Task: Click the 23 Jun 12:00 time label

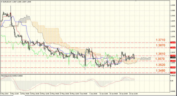Action: pyautogui.click(x=133, y=94)
